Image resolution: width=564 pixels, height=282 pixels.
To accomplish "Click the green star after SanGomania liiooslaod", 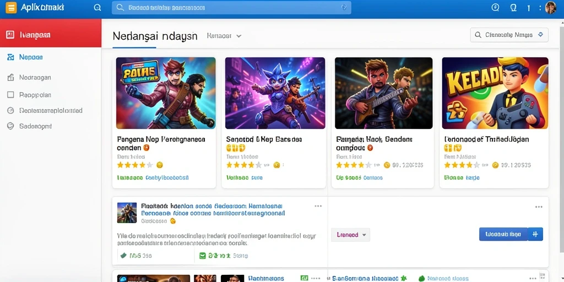I will point(404,278).
